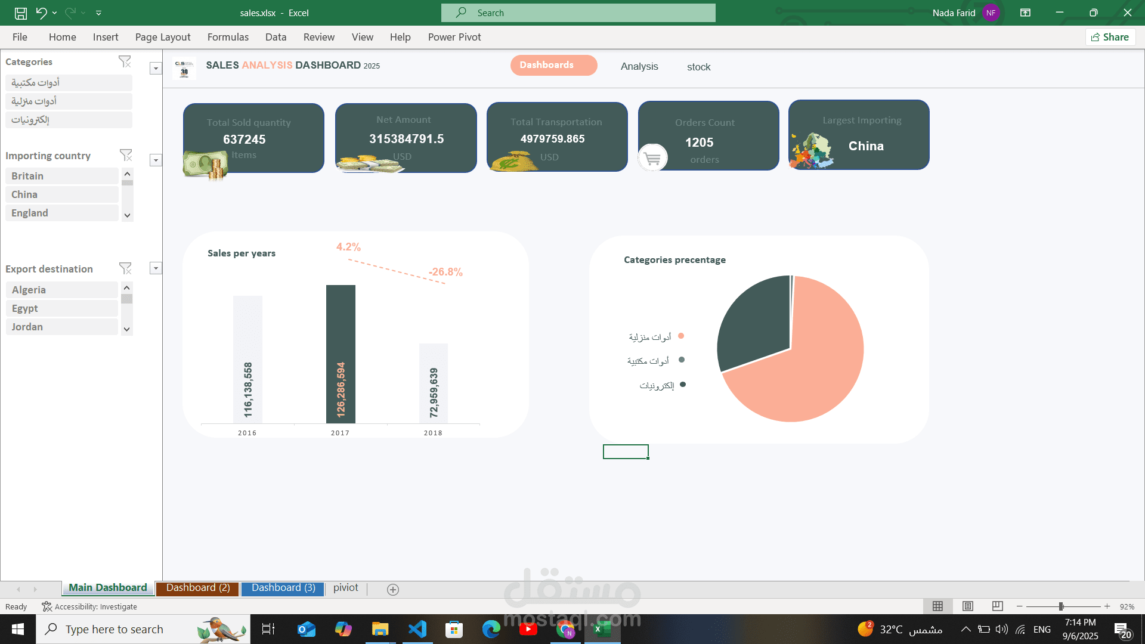Switch to Page Layout view icon
The height and width of the screenshot is (644, 1145).
(x=968, y=606)
